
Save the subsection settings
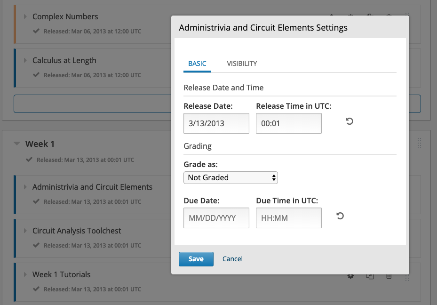click(196, 259)
